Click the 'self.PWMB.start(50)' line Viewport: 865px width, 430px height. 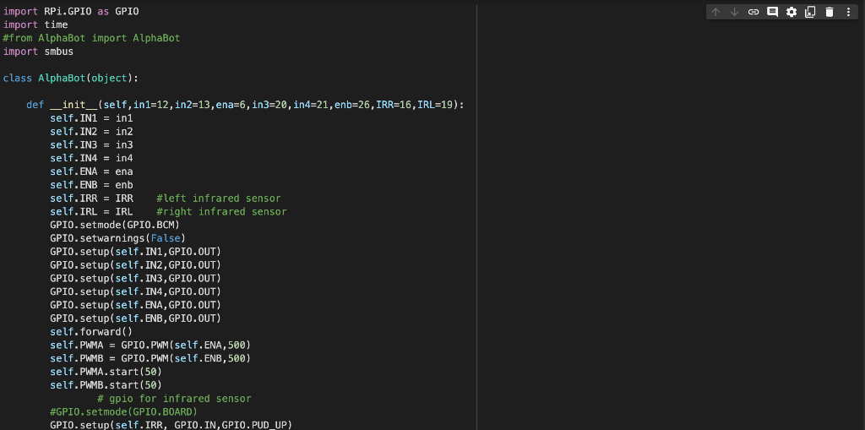[106, 385]
